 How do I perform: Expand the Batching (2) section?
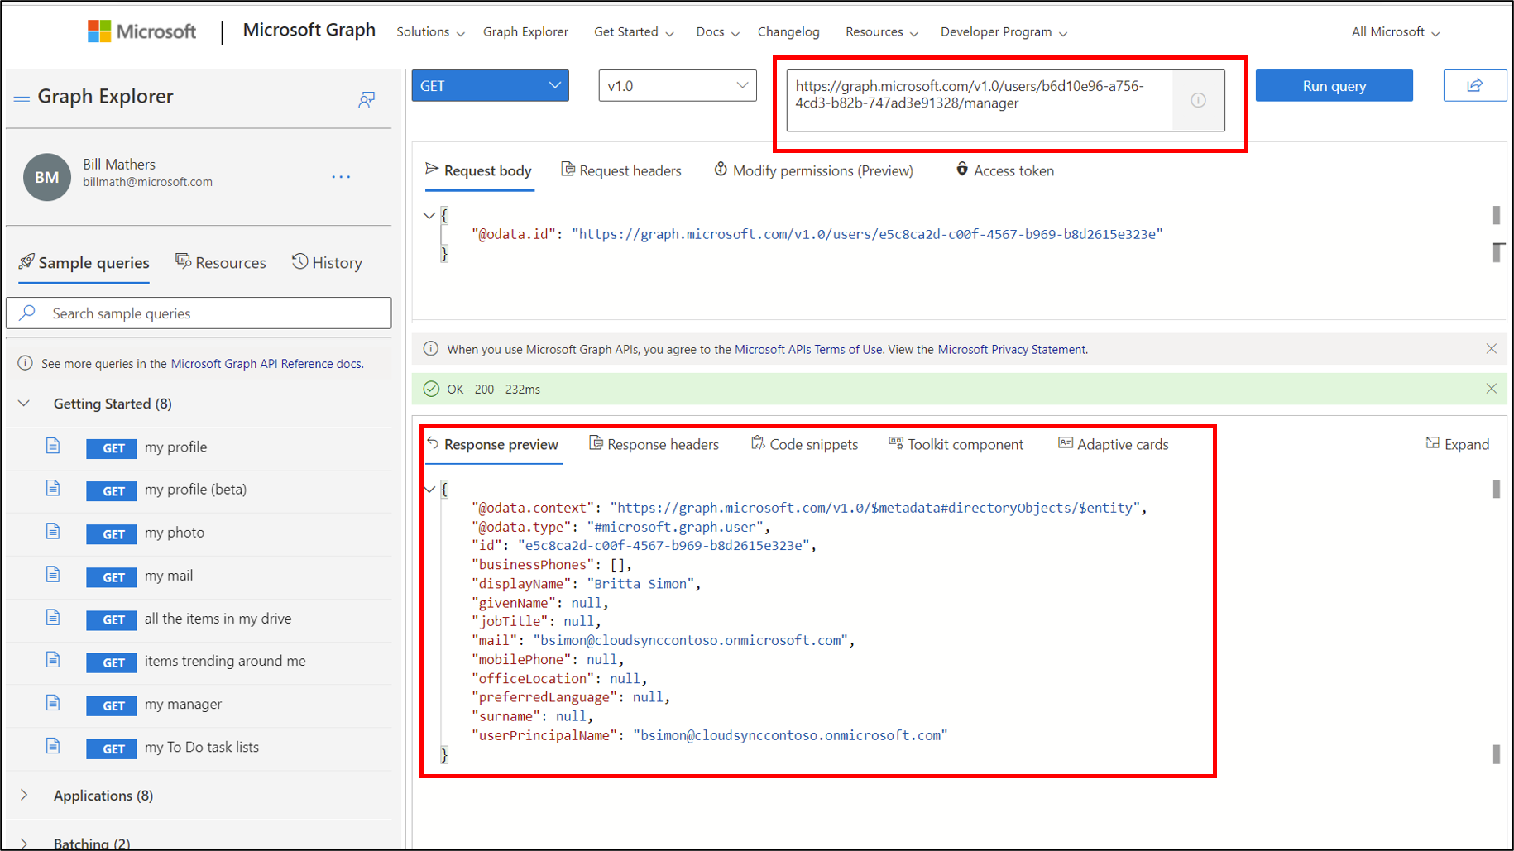point(24,844)
